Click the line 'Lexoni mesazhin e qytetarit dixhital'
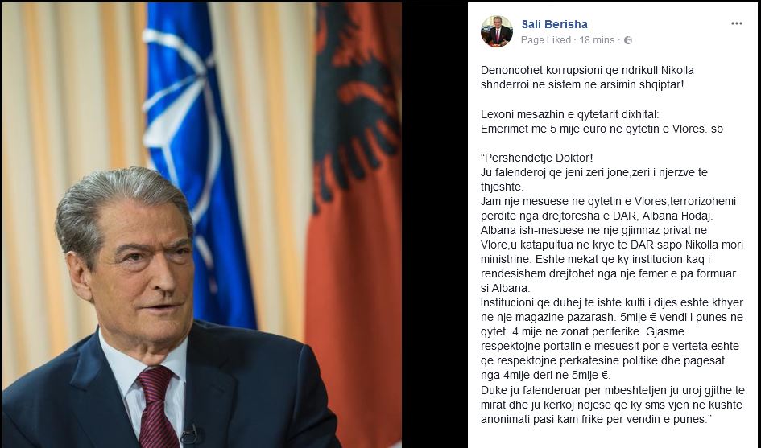 pos(570,115)
